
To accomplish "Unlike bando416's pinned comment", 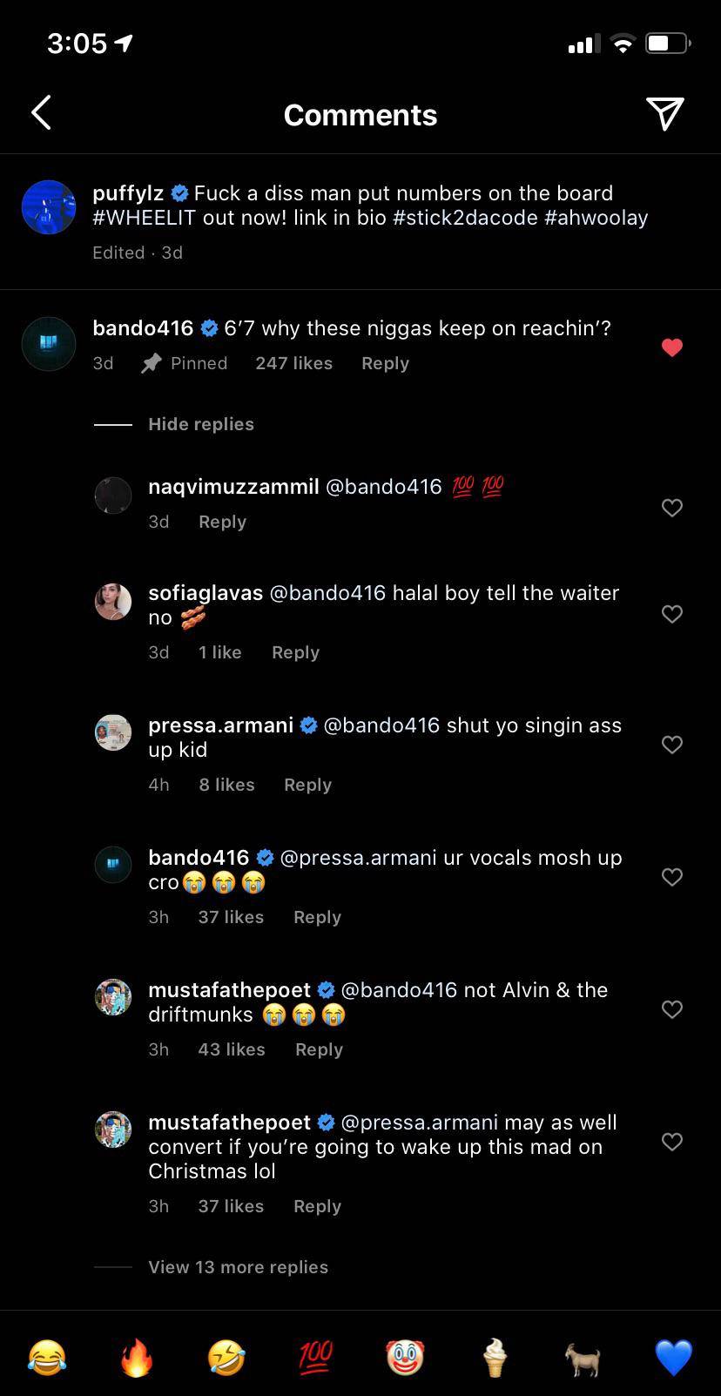I will point(671,347).
